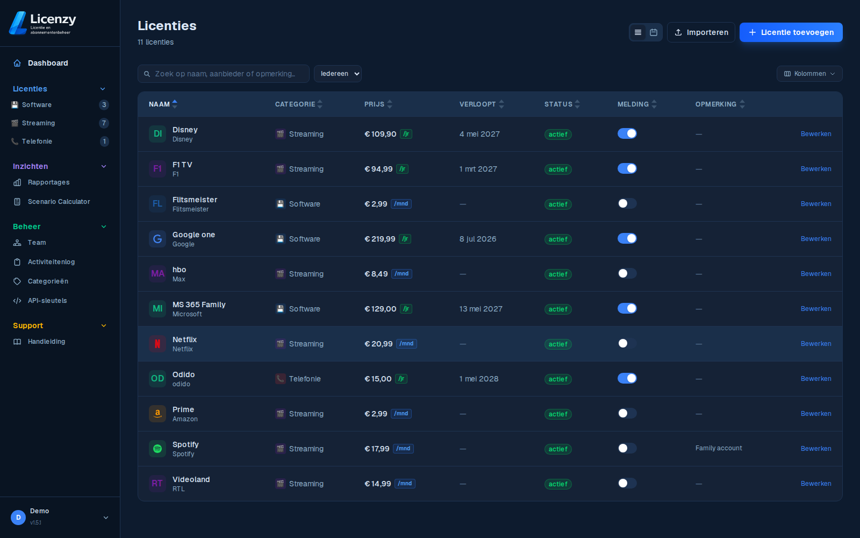
Task: Click the Odido OD avatar icon
Action: click(x=157, y=379)
